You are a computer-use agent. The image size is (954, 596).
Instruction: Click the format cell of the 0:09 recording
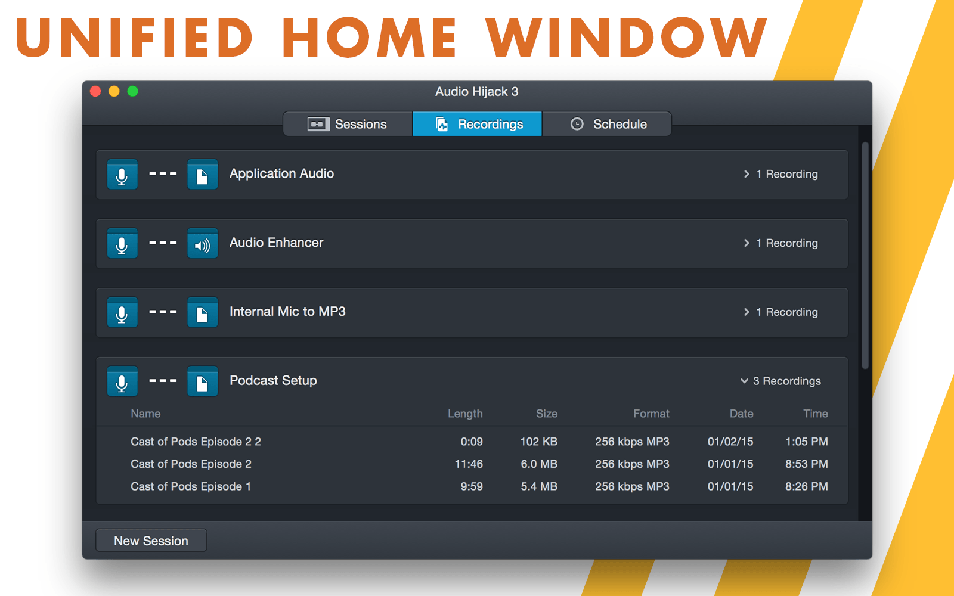click(x=632, y=442)
